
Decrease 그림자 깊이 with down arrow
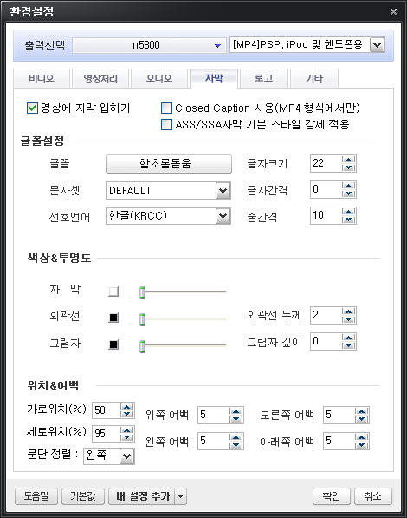pos(349,345)
